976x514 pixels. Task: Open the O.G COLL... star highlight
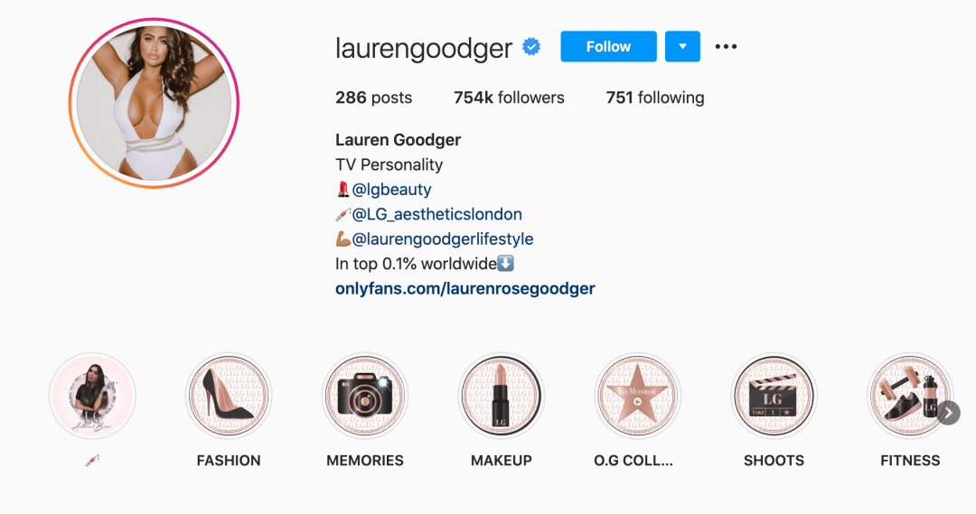(x=637, y=396)
